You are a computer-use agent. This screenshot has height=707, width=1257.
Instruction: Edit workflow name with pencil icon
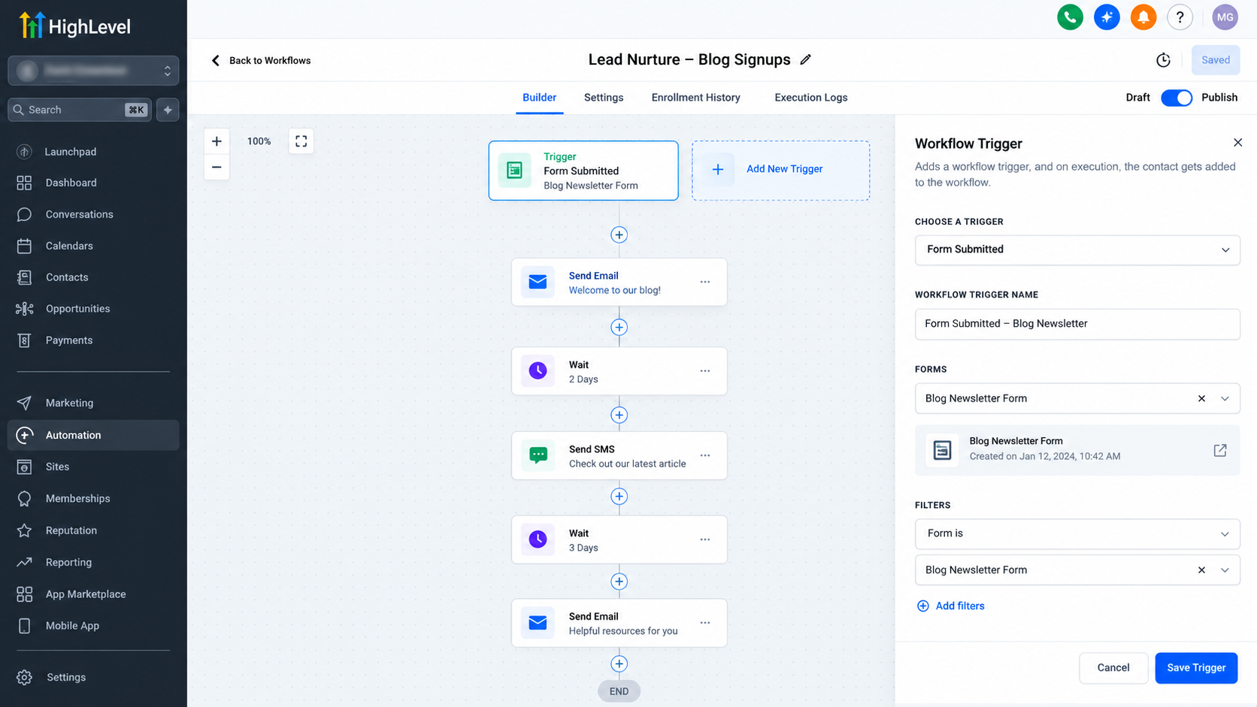coord(806,59)
